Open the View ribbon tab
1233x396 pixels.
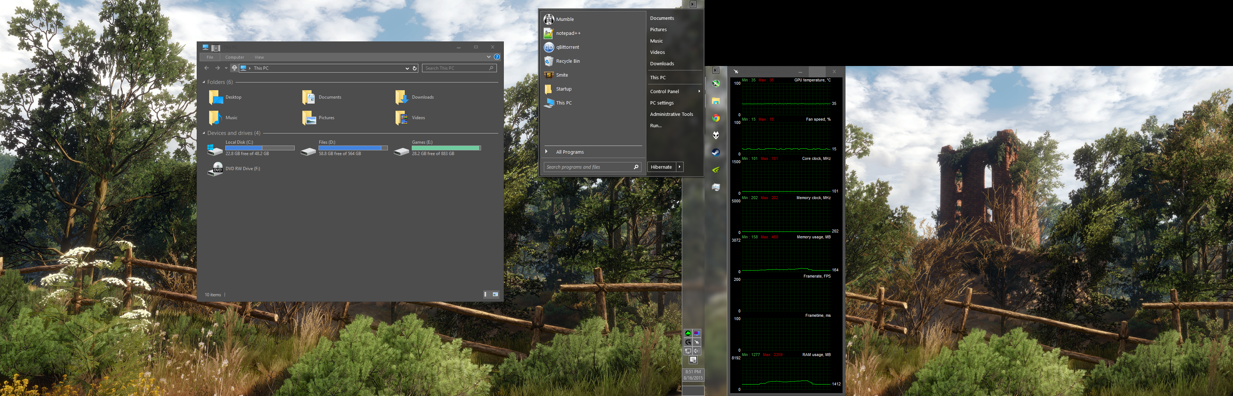coord(259,58)
